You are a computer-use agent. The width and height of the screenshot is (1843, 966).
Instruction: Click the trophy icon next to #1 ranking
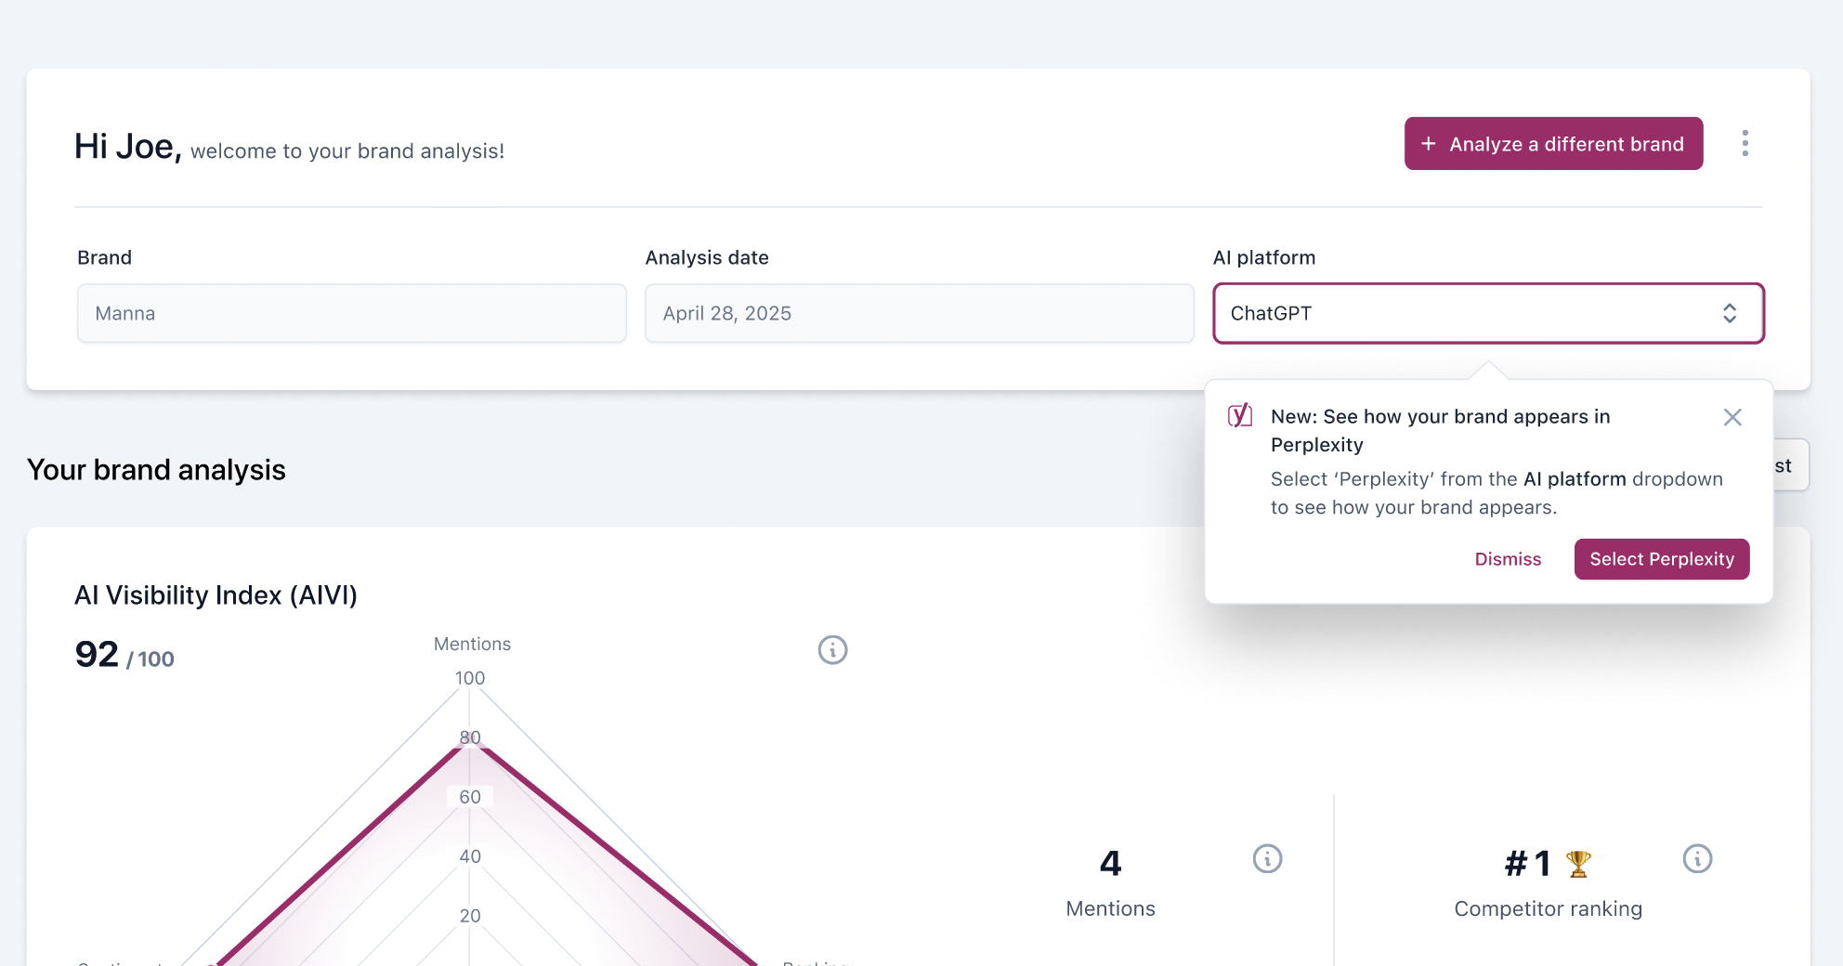point(1578,862)
